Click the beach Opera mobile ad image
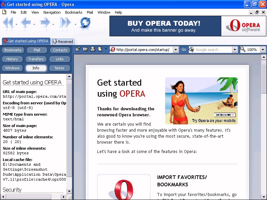The image size is (267, 200). click(201, 101)
